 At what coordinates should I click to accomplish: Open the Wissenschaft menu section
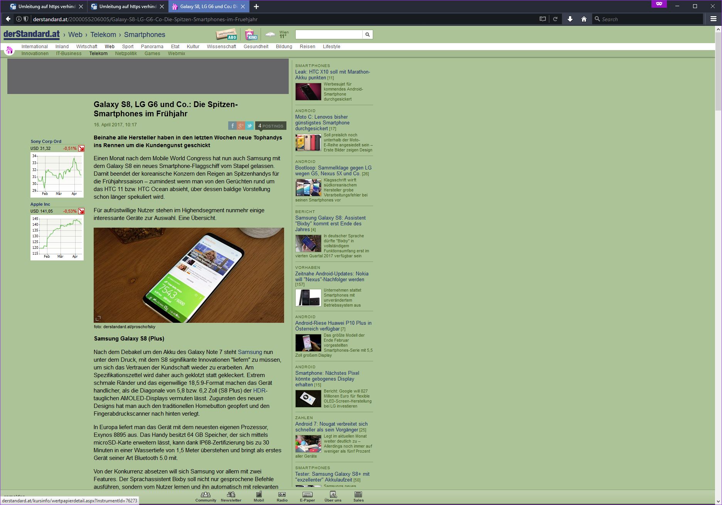pos(221,47)
